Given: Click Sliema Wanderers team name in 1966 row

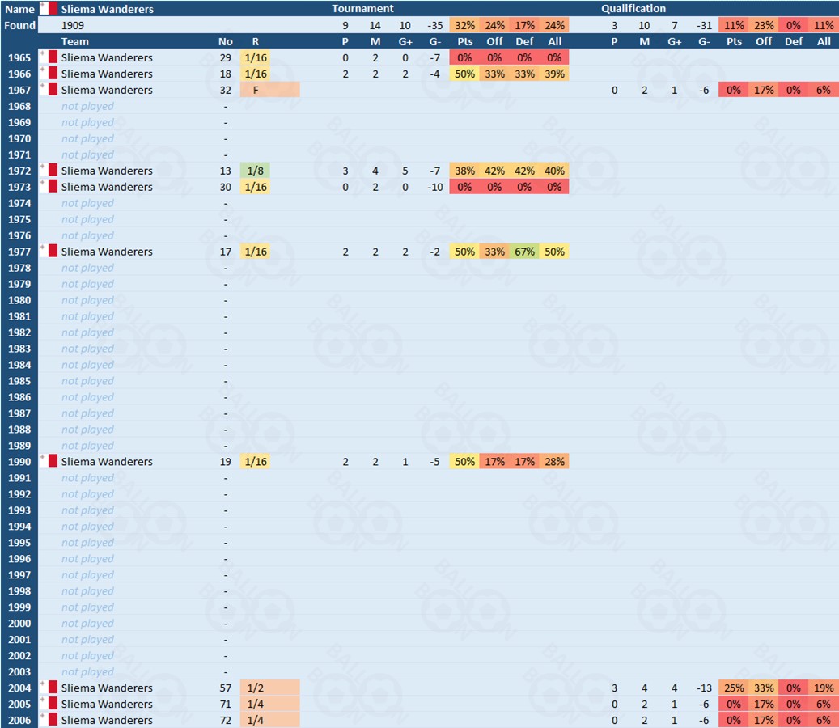Looking at the screenshot, I should tap(107, 74).
